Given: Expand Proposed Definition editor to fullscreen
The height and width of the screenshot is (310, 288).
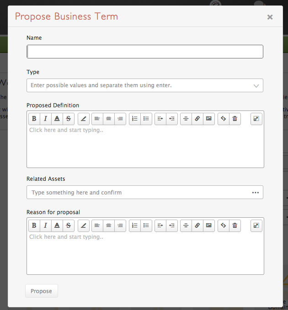Looking at the screenshot, I should (256, 119).
